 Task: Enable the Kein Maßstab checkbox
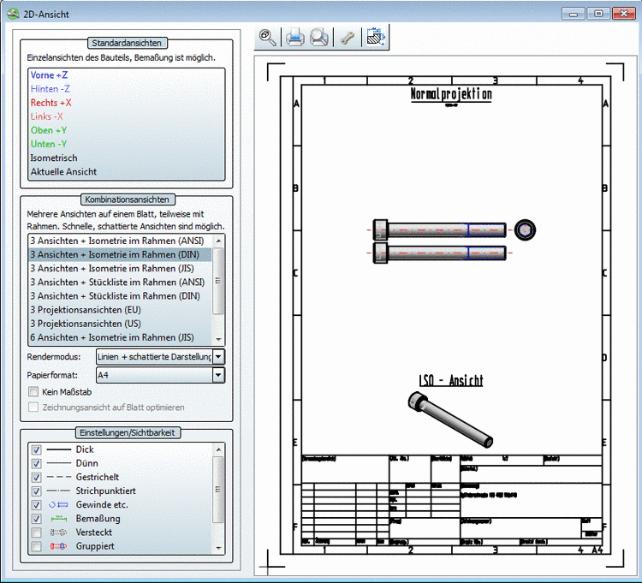[33, 392]
